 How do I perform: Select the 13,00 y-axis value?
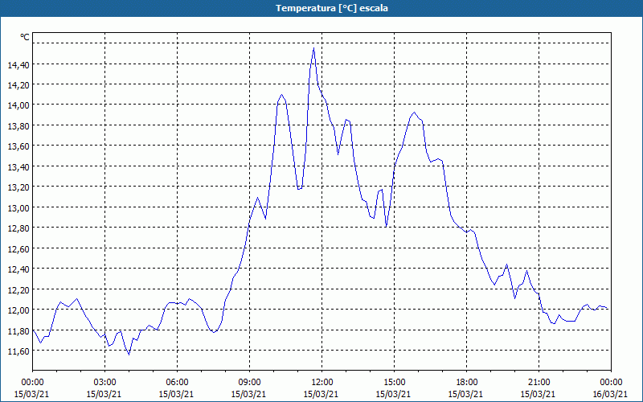click(x=18, y=208)
